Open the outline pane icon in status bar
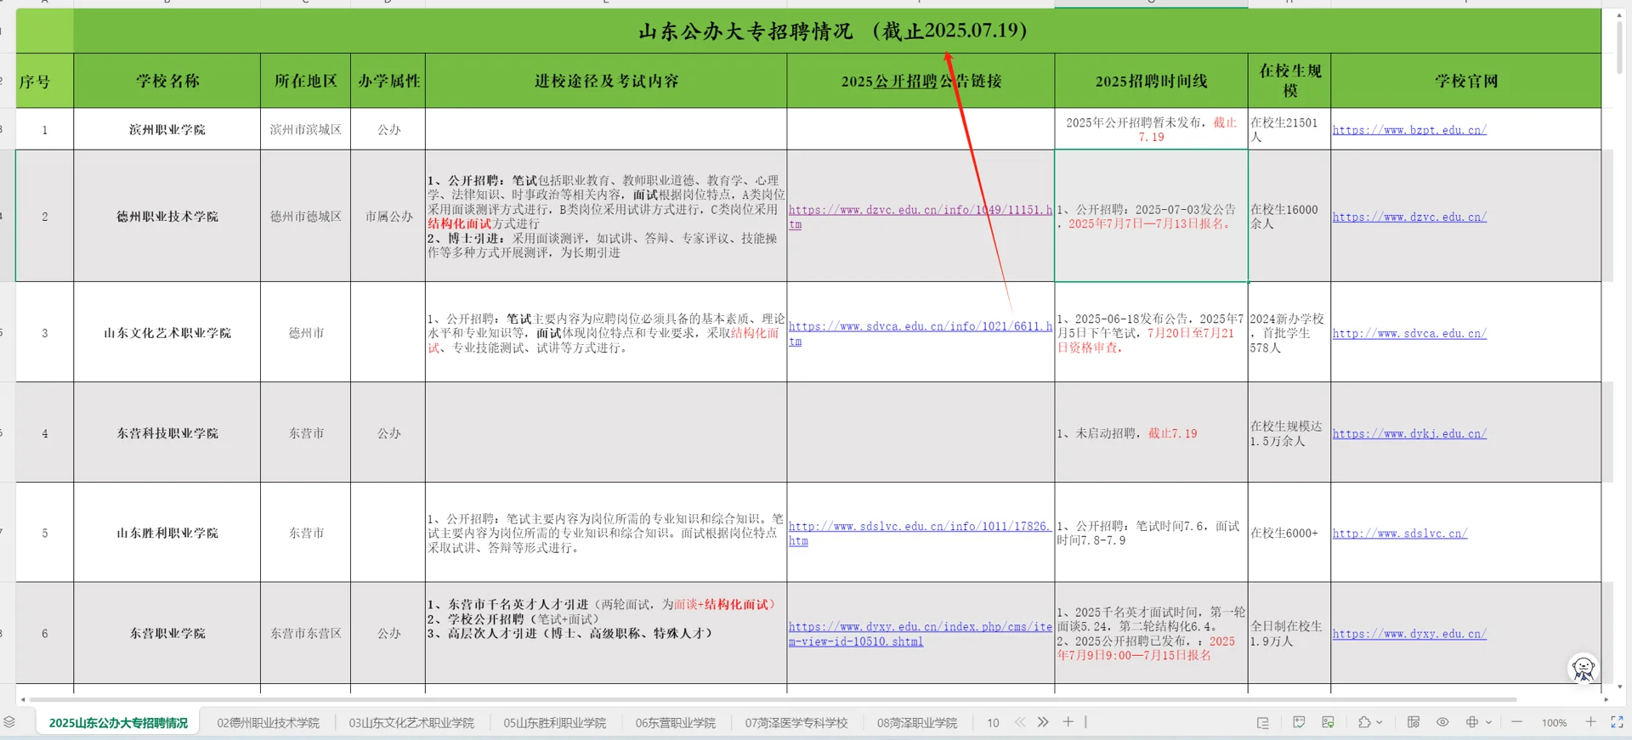1632x740 pixels. (x=1263, y=722)
